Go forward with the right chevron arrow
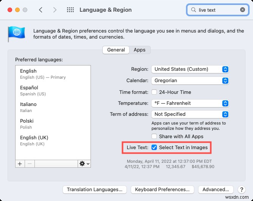This screenshot has height=201, width=253. (x=55, y=10)
